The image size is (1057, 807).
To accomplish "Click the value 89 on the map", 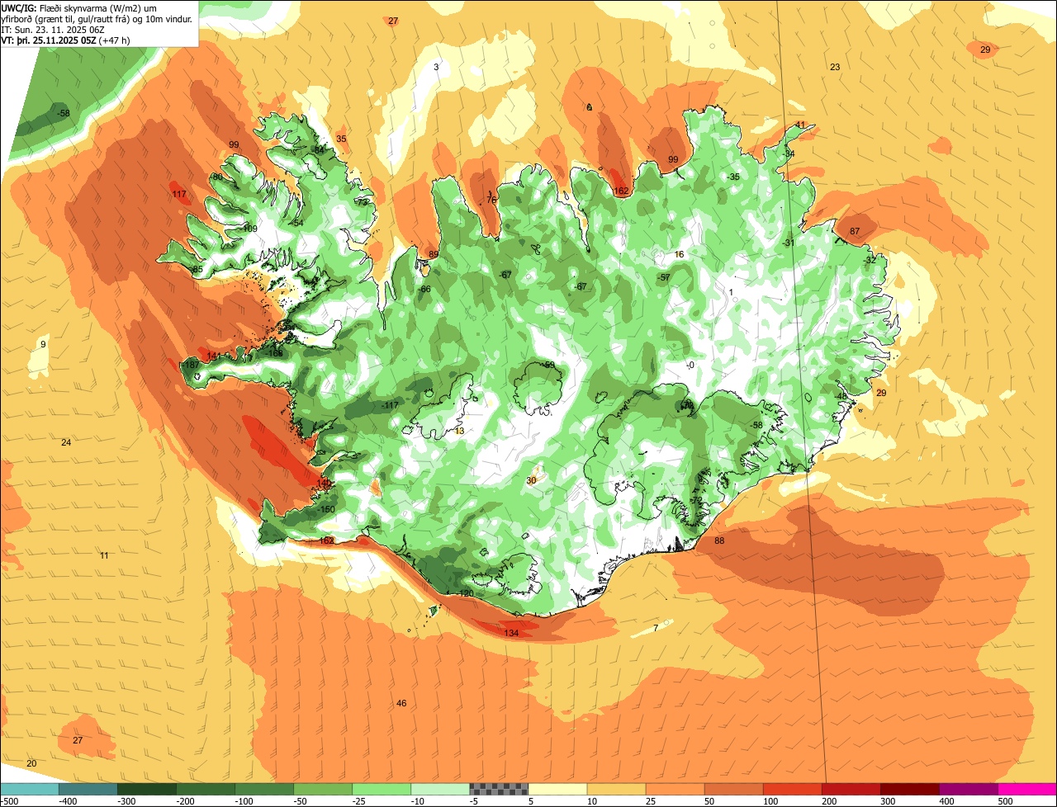I will tap(434, 254).
